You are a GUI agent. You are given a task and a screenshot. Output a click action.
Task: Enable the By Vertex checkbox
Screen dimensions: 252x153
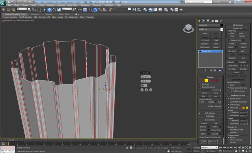tap(200, 84)
